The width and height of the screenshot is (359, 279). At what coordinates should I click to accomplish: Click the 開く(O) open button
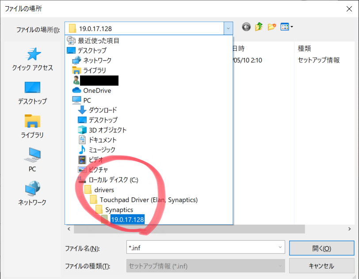click(x=321, y=248)
